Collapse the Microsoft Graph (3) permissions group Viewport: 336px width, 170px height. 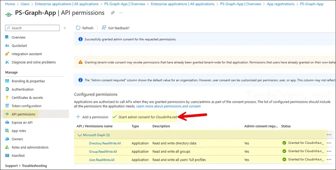point(79,135)
